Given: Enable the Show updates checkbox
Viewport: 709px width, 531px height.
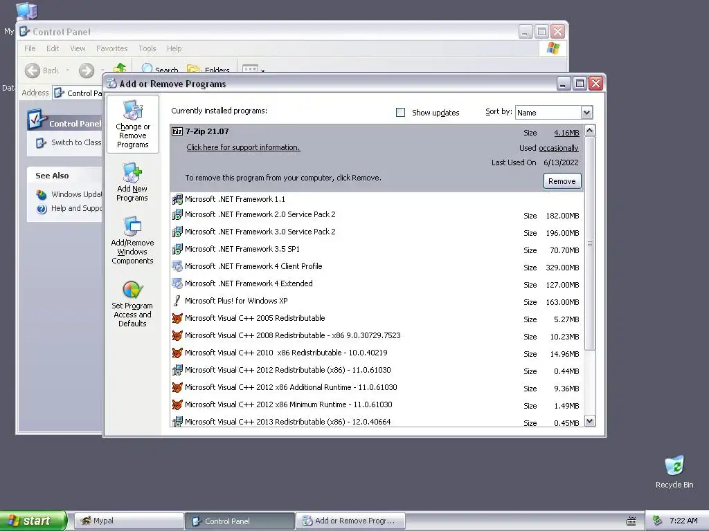Looking at the screenshot, I should click(400, 113).
